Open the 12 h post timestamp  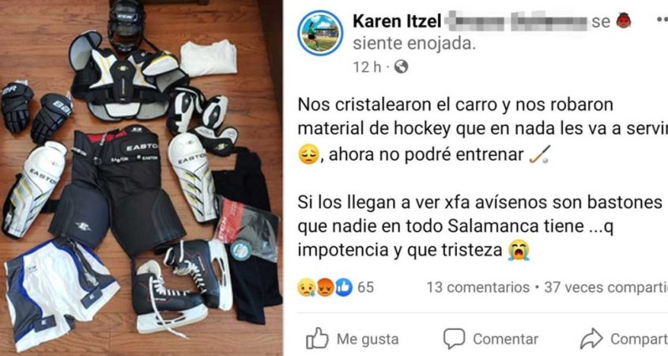point(367,67)
